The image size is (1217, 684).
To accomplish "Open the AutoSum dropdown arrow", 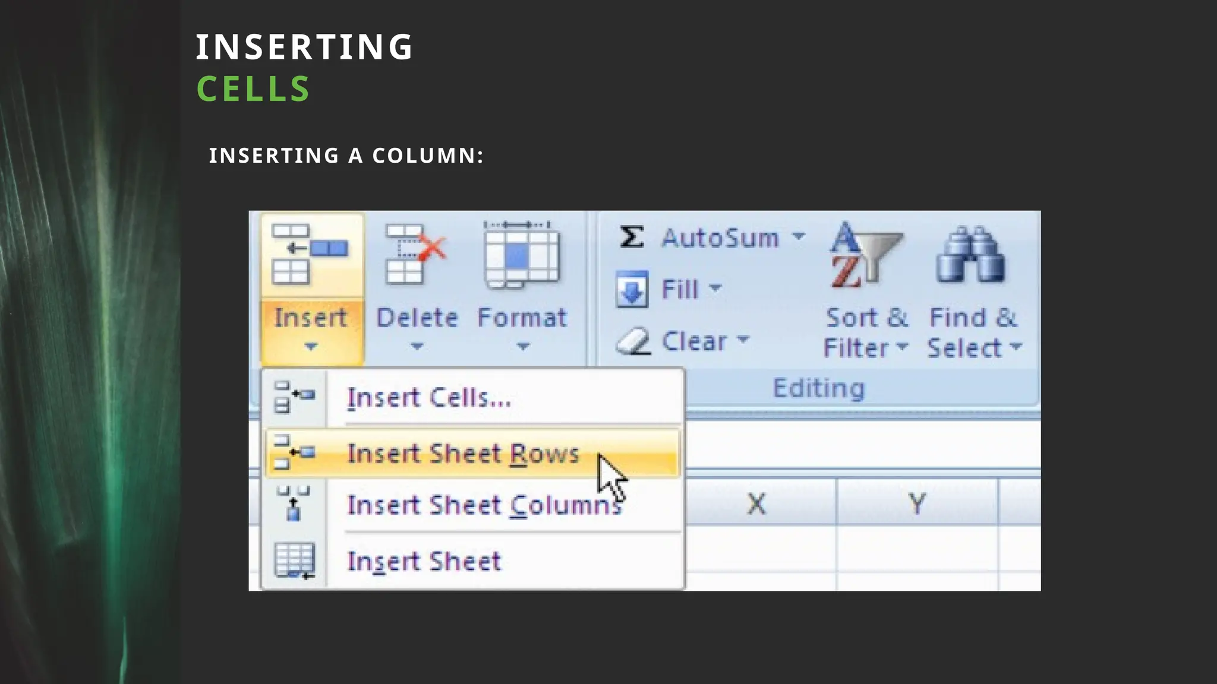I will point(799,236).
